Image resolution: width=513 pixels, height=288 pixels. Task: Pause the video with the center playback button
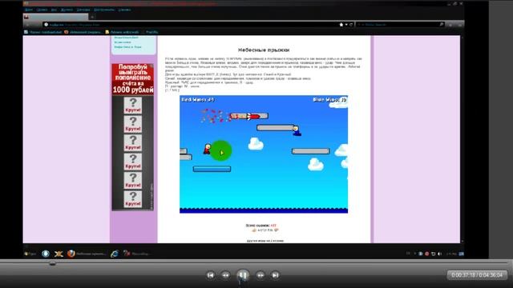243,275
